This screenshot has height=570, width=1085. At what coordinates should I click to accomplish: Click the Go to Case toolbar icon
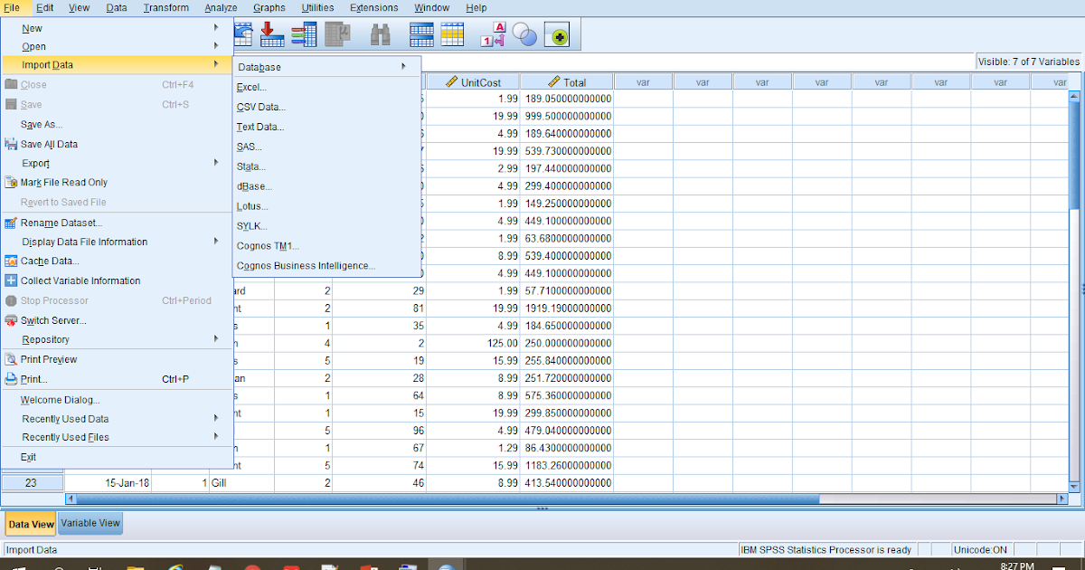tap(271, 34)
